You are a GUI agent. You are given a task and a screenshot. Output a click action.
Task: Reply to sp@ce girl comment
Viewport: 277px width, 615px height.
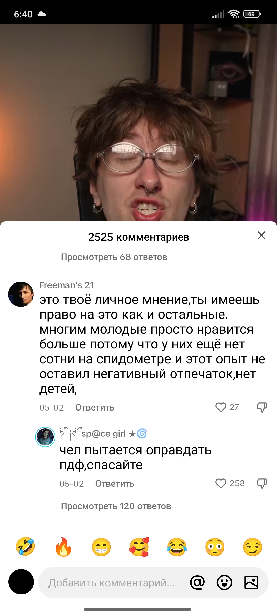[x=115, y=484]
